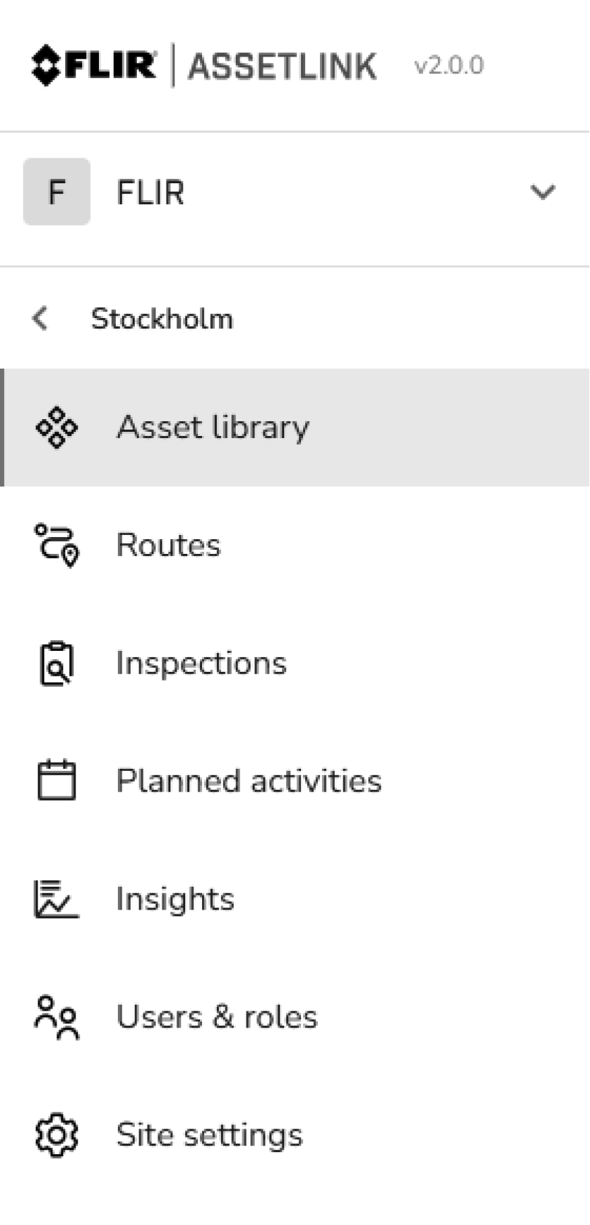Image resolution: width=590 pixels, height=1225 pixels.
Task: Collapse site menu with back chevron
Action: coord(40,318)
